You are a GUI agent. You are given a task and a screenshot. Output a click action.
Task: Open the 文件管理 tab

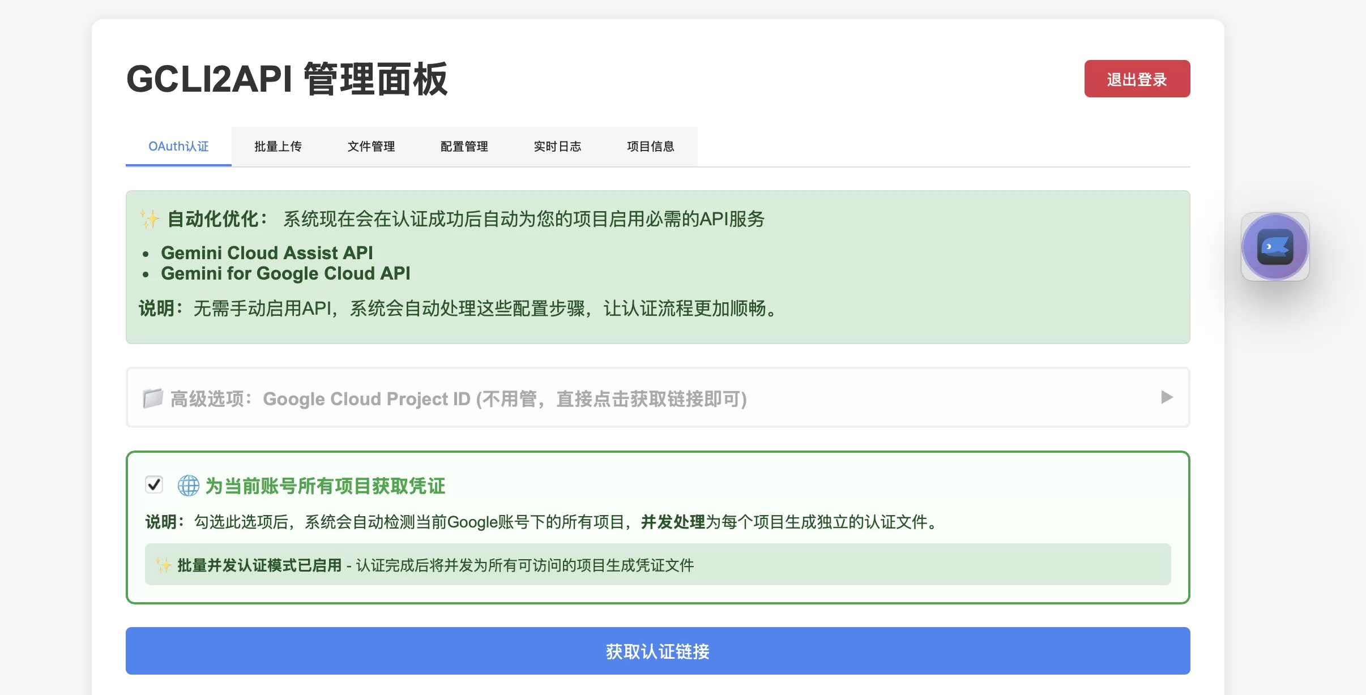(x=371, y=147)
